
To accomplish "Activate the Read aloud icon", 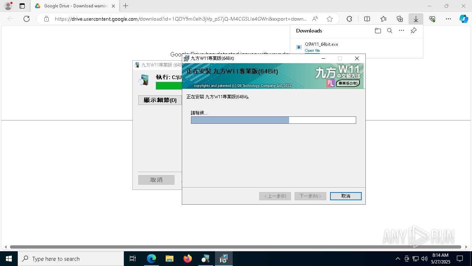I will click(x=315, y=19).
